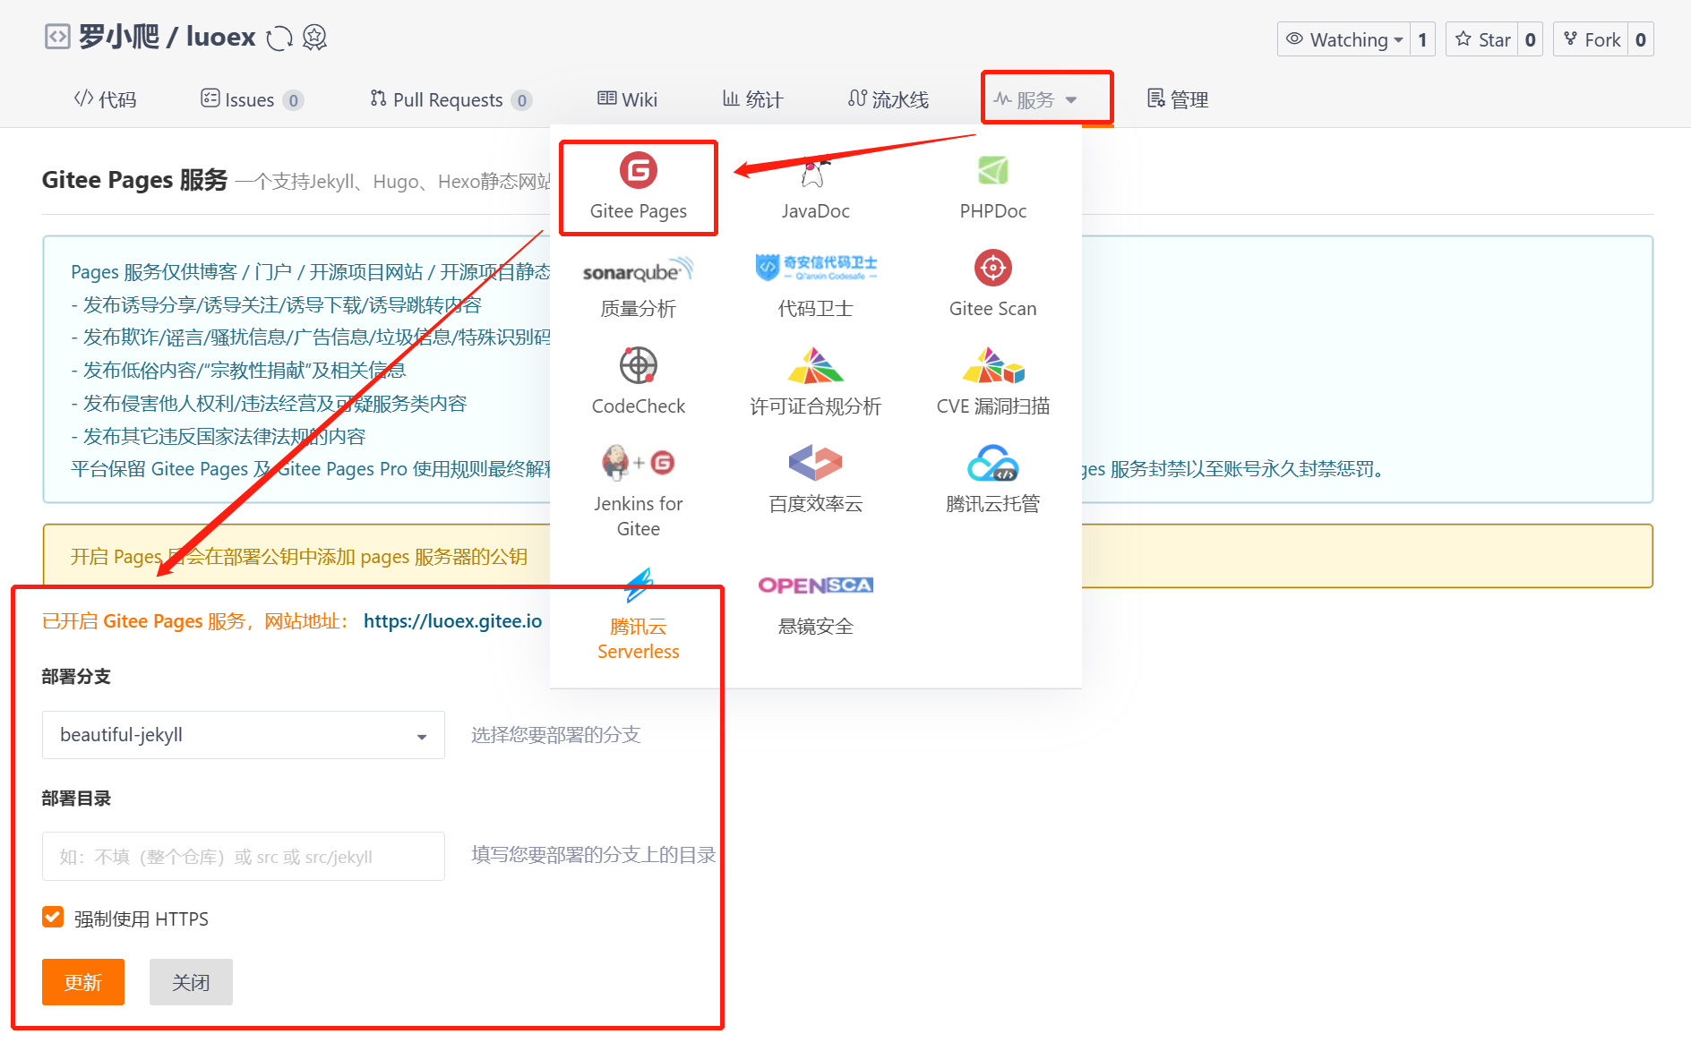Open the watchers count 1

point(1422,39)
